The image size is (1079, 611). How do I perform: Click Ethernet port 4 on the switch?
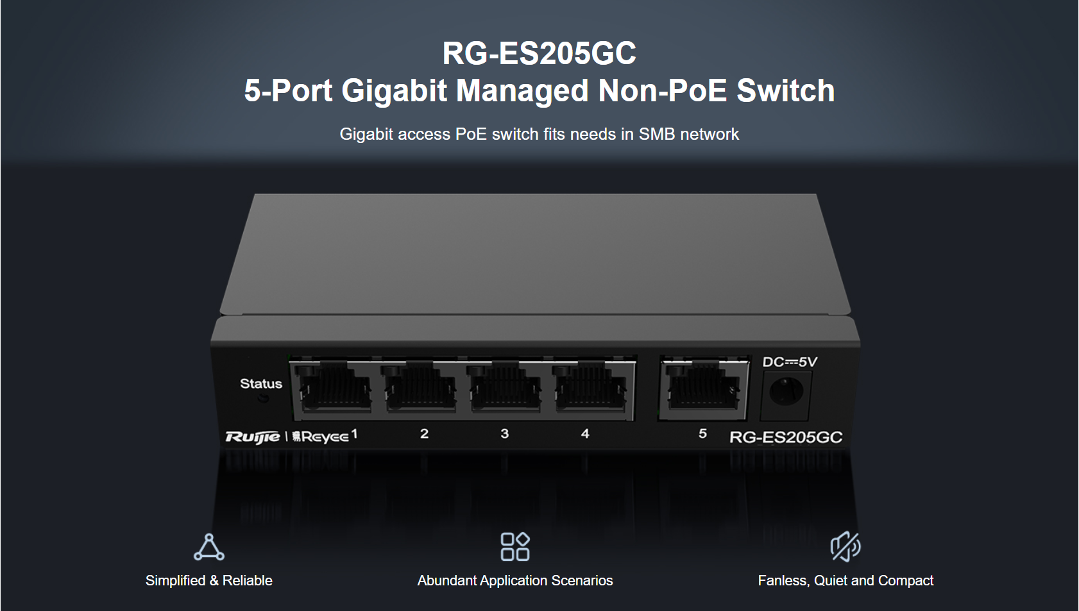[x=590, y=386]
